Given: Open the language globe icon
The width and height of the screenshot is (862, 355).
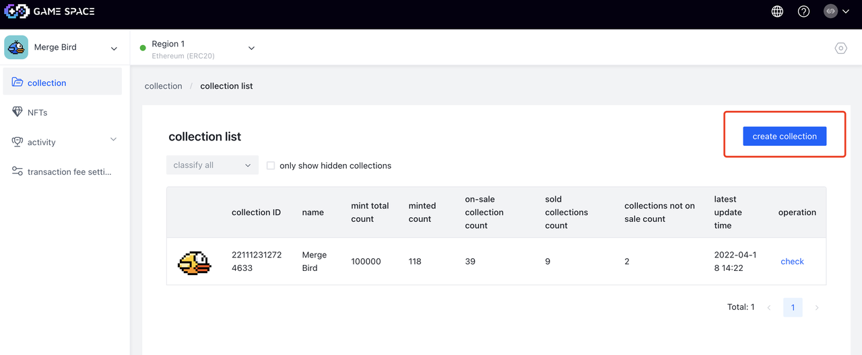Looking at the screenshot, I should coord(777,11).
